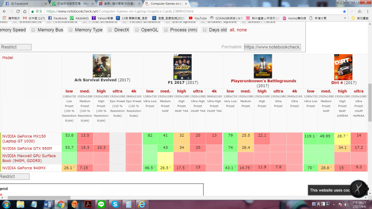Image resolution: width=372 pixels, height=209 pixels.
Task: Tick the OpenGL checkbox
Action: coord(136,30)
